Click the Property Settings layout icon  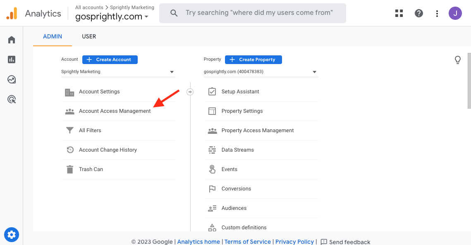point(212,111)
